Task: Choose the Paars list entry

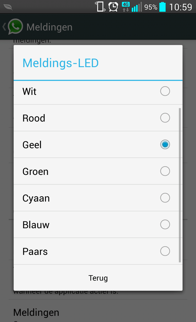Action: pos(98,251)
